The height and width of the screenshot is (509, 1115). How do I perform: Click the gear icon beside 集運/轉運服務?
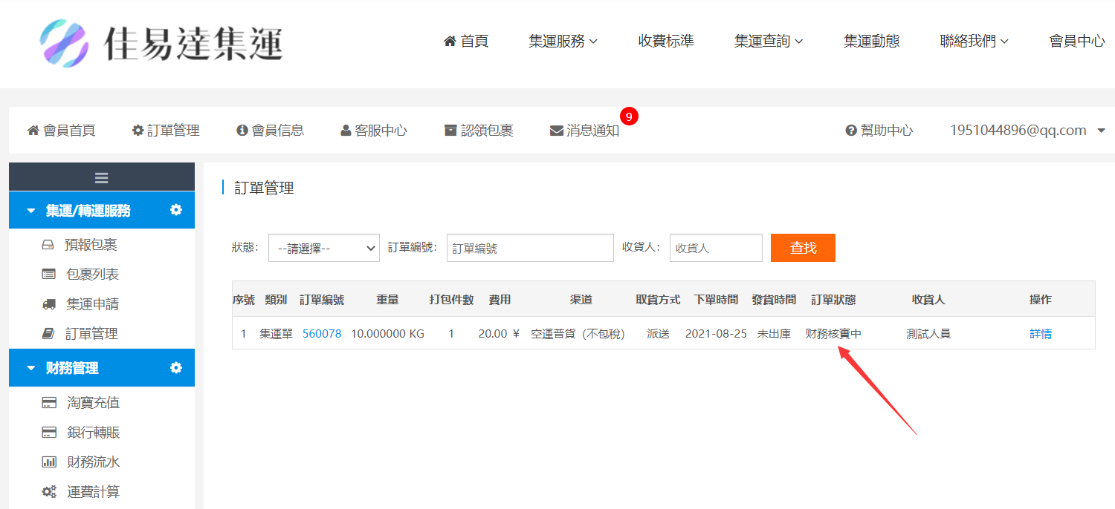click(176, 210)
